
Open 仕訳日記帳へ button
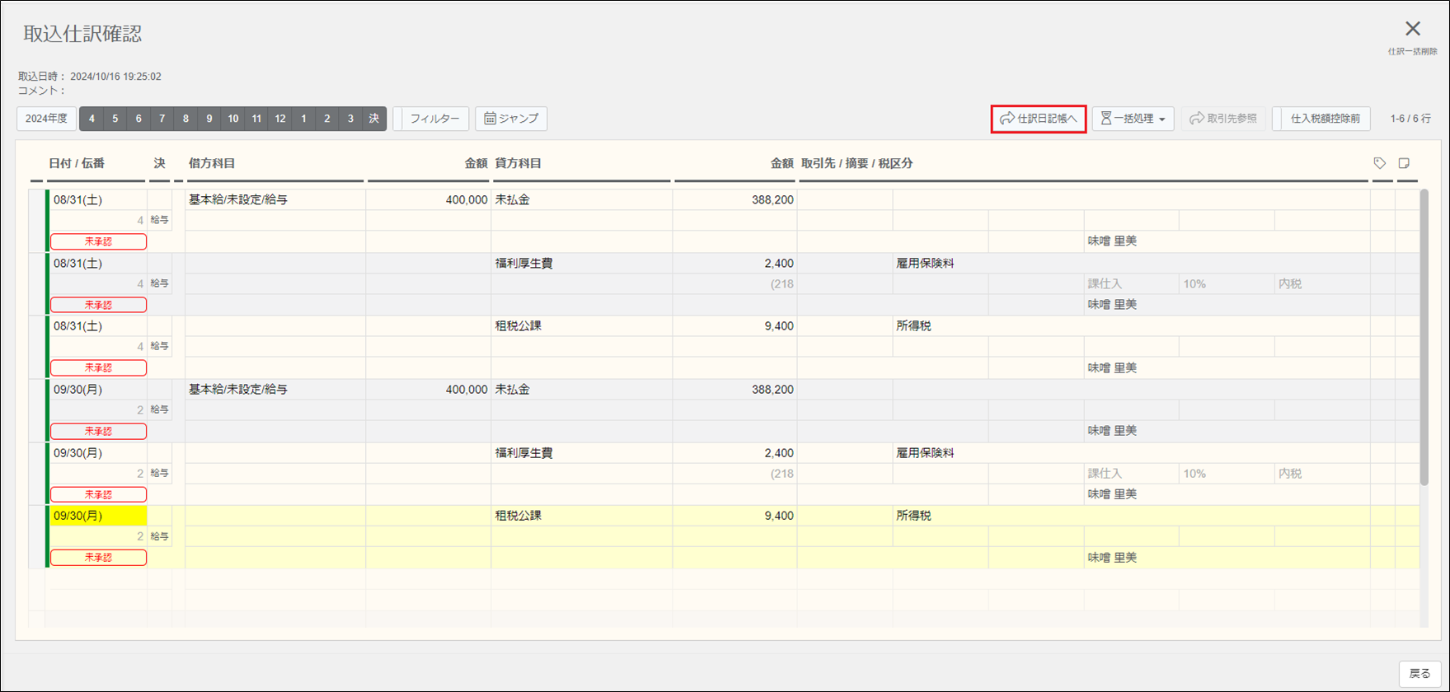1039,119
